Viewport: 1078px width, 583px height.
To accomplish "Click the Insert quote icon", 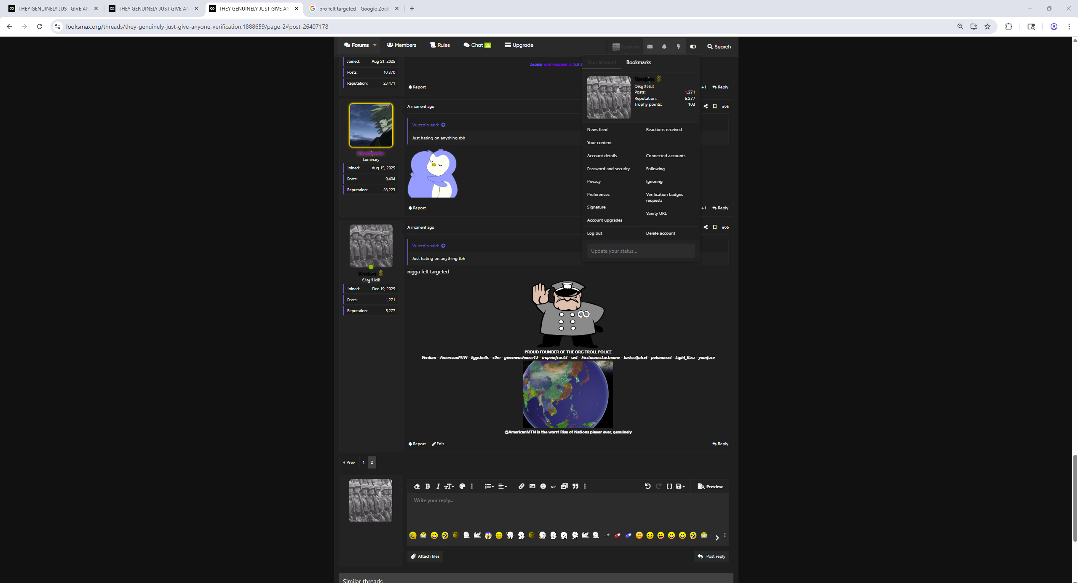I will click(x=575, y=486).
